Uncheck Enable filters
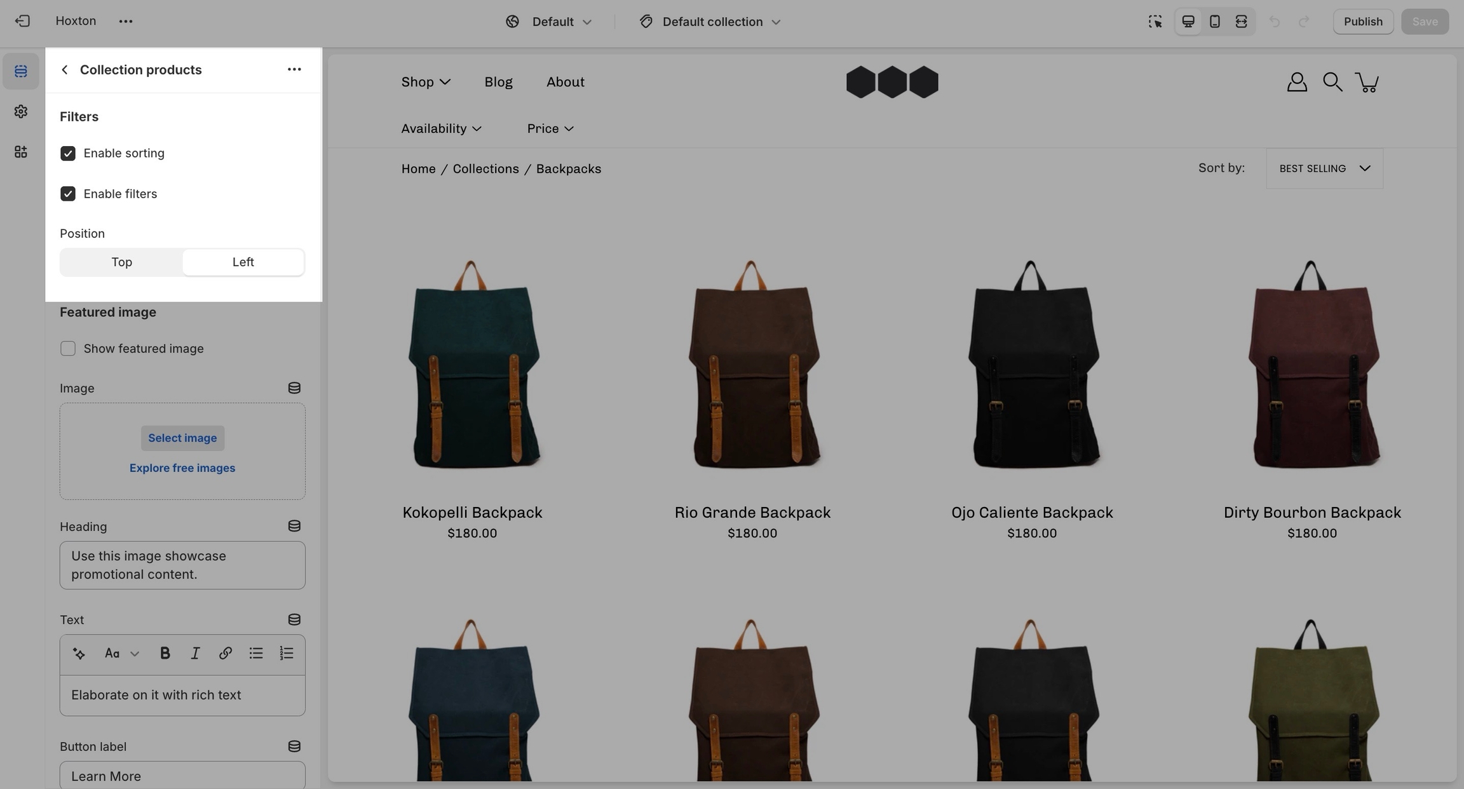Image resolution: width=1464 pixels, height=789 pixels. [68, 194]
